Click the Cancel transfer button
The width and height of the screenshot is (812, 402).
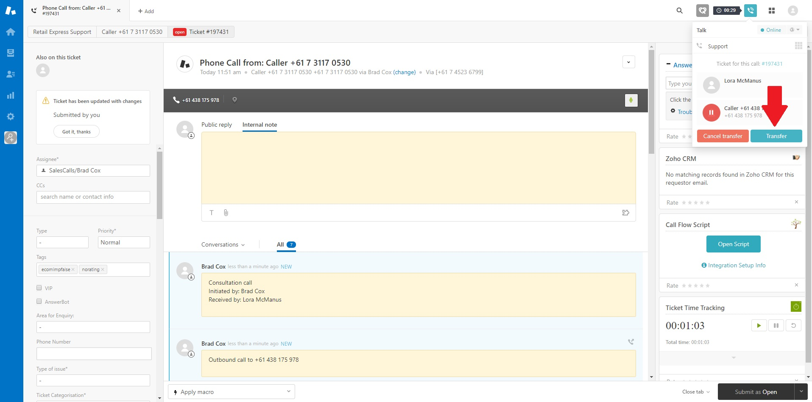(723, 136)
